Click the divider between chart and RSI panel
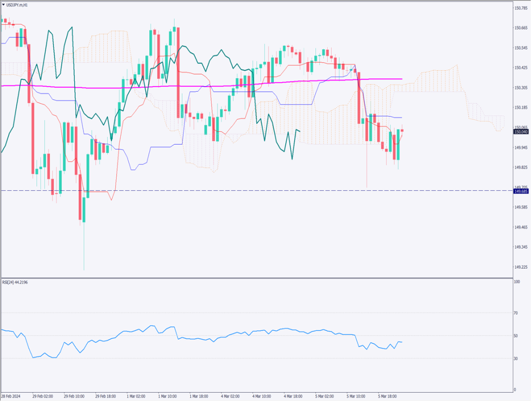Screen dimensions: 531x401 point(259,278)
